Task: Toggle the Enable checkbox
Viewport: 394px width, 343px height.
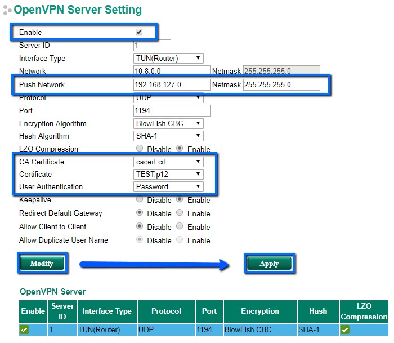Action: [139, 33]
